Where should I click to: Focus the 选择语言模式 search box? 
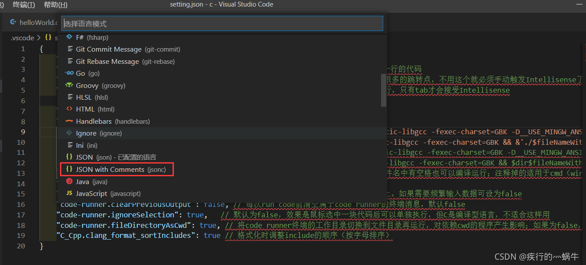(x=222, y=24)
